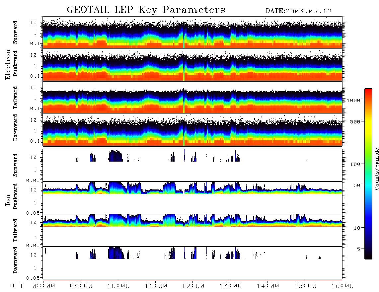Click the Ion "Dawnward" panel label

tap(15, 260)
